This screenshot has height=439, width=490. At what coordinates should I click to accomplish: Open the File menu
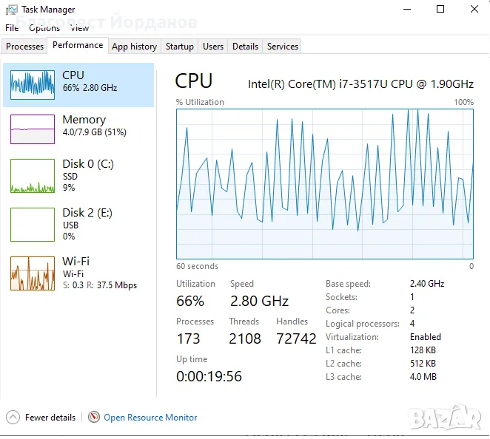(x=12, y=28)
